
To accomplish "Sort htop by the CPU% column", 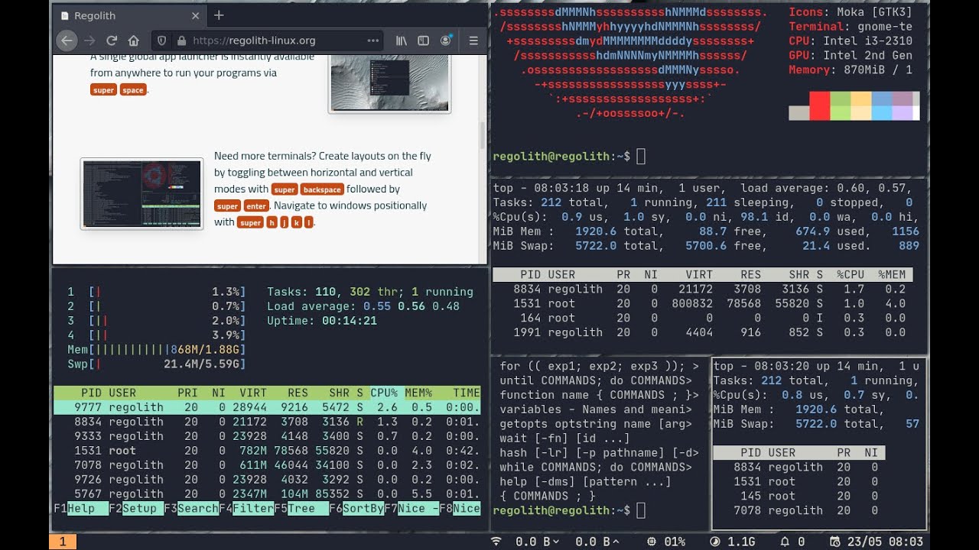I will 384,393.
